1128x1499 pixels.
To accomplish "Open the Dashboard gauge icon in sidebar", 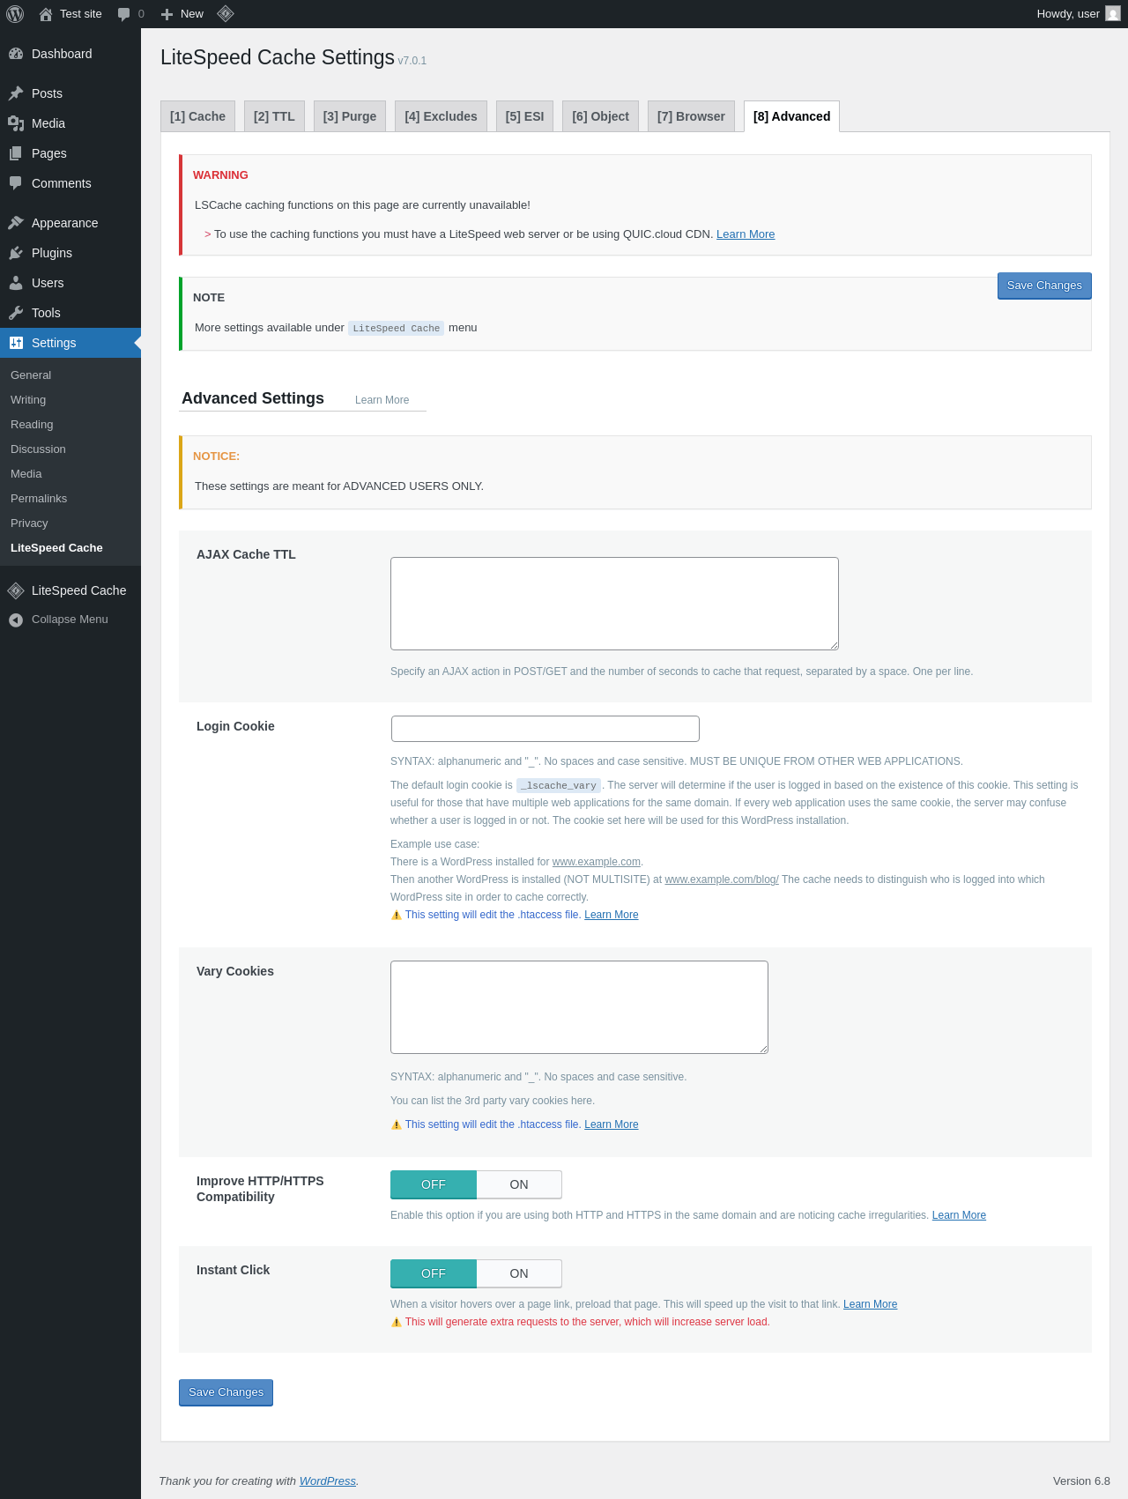I will coord(16,54).
